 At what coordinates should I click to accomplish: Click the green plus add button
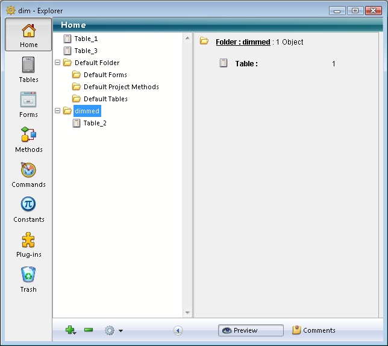[70, 330]
